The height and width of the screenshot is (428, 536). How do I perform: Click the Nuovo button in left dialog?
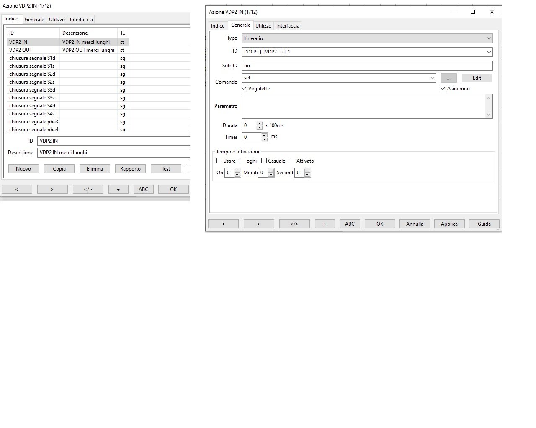pyautogui.click(x=23, y=169)
